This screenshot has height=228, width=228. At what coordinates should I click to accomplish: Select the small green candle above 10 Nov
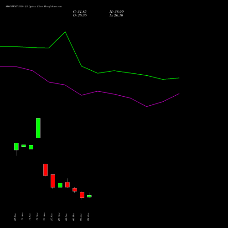tap(24, 145)
